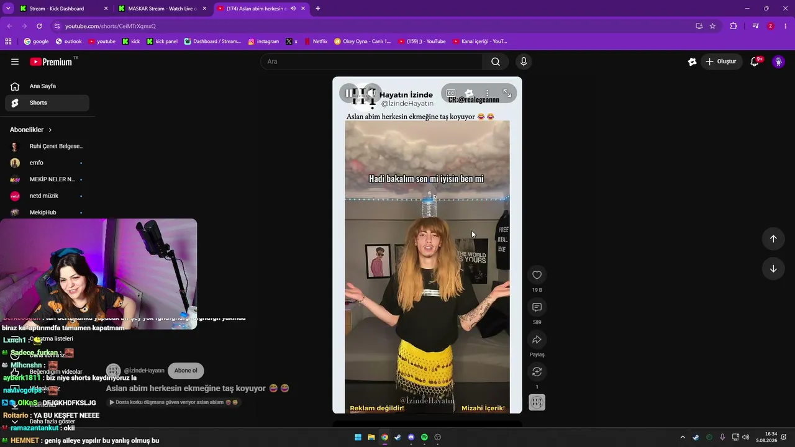Open MEKİP NELER subscription

point(47,179)
